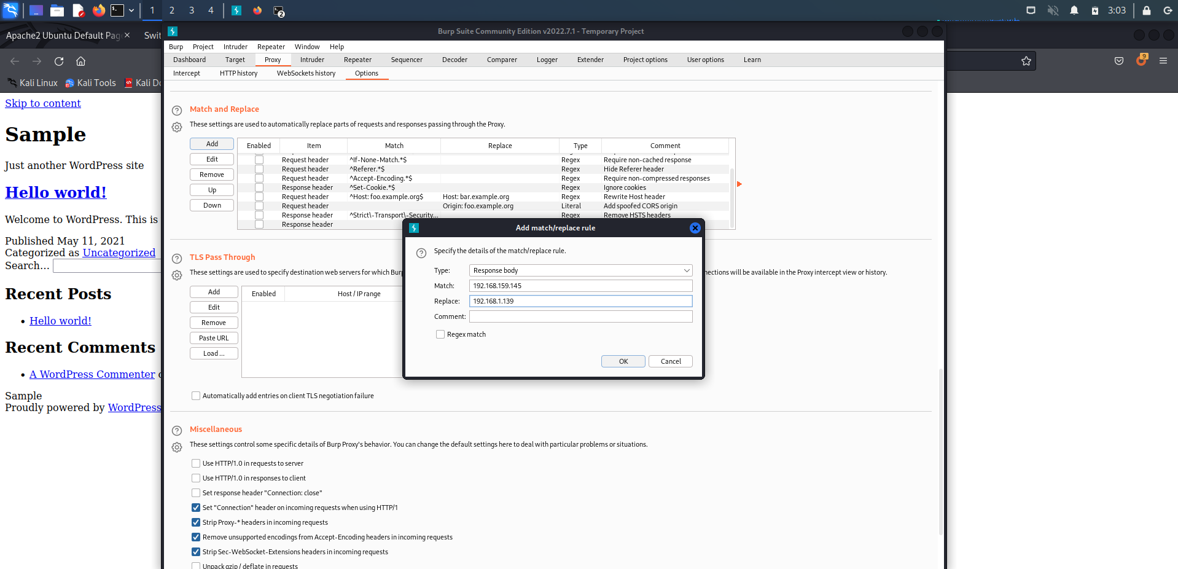Viewport: 1178px width, 569px height.
Task: Click the muted volume icon
Action: (x=1053, y=10)
